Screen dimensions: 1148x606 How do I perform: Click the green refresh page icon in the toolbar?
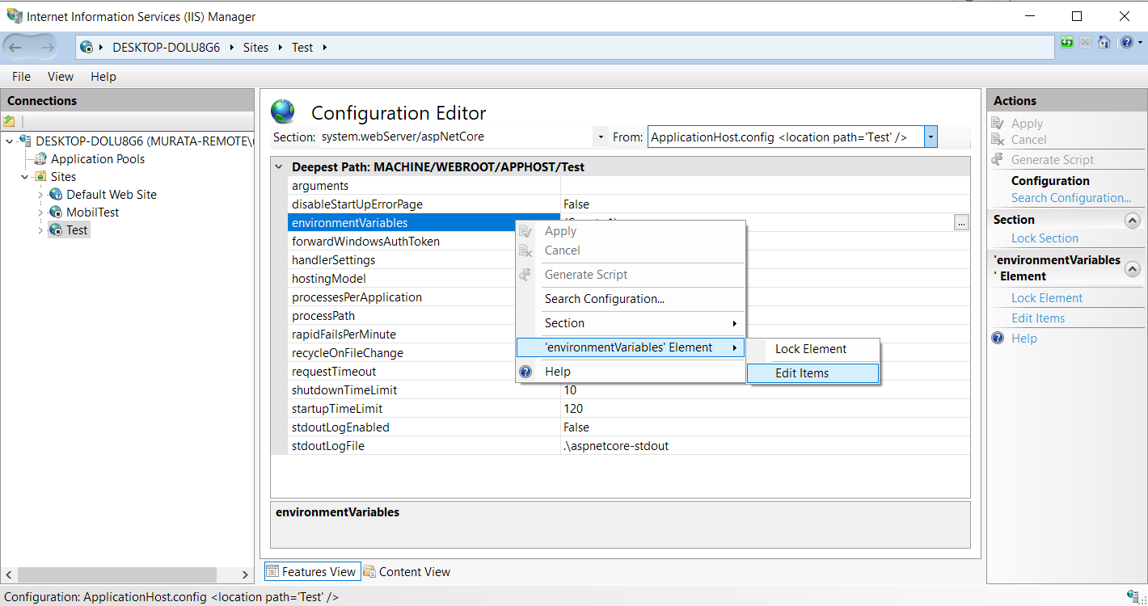pos(1067,42)
